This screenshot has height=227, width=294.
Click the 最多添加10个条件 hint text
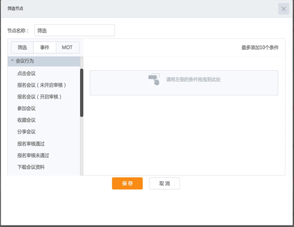tap(260, 48)
